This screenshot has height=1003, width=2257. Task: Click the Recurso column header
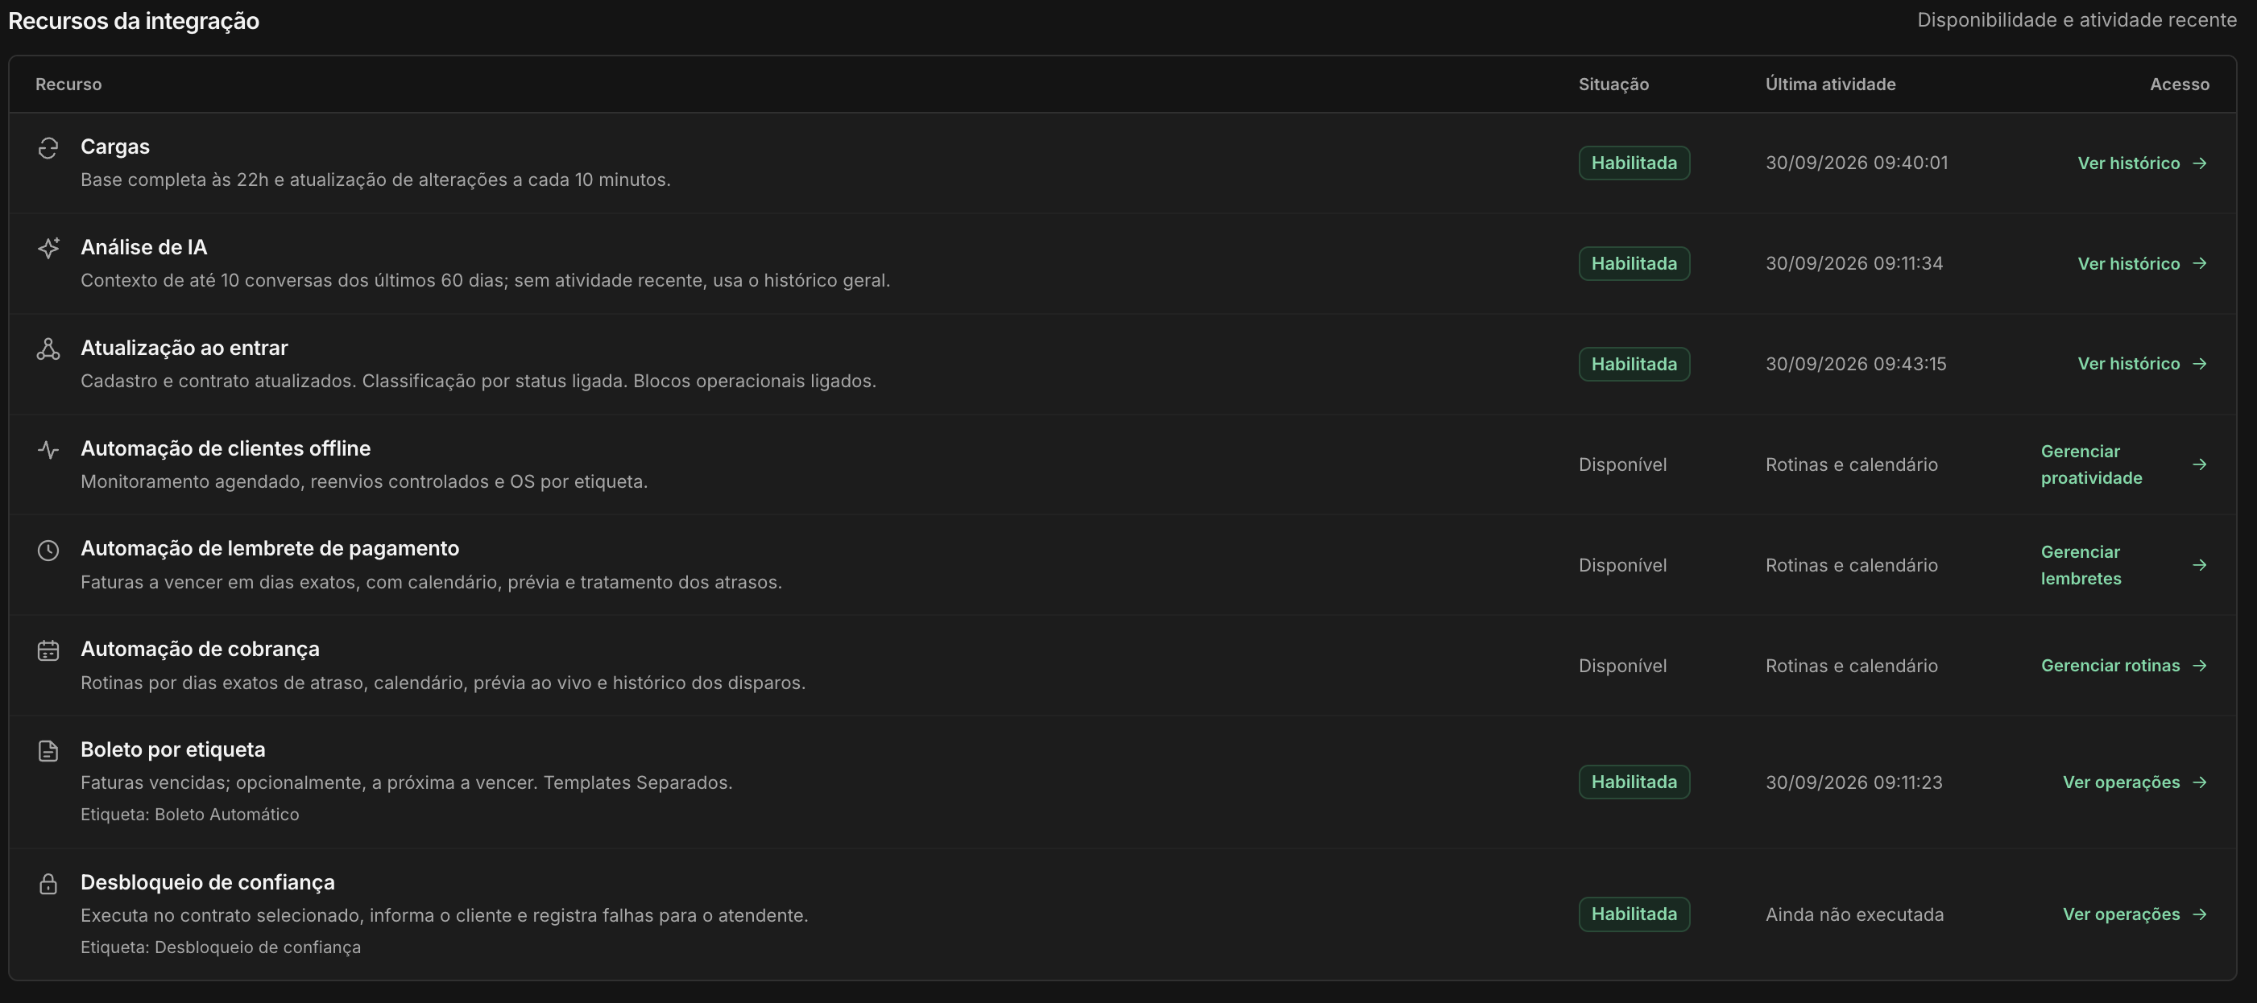(68, 85)
